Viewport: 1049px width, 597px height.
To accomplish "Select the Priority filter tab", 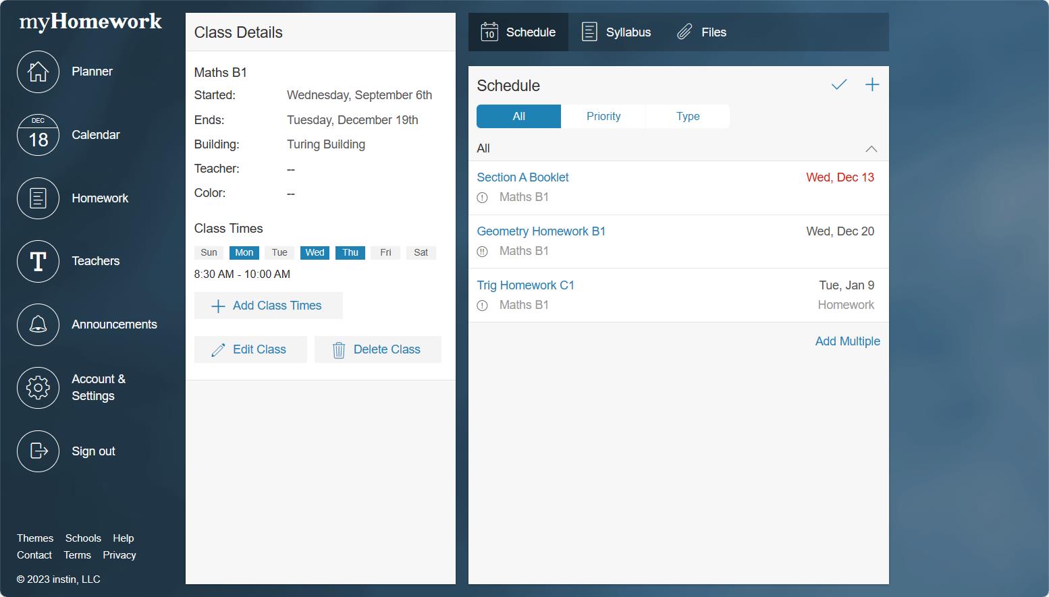I will pyautogui.click(x=603, y=116).
